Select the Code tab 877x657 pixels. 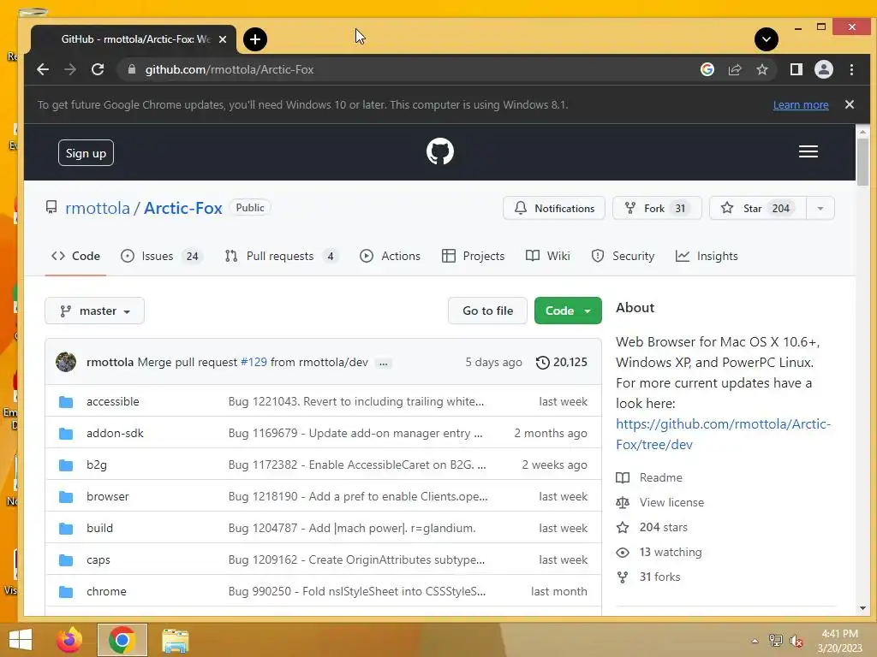point(75,256)
